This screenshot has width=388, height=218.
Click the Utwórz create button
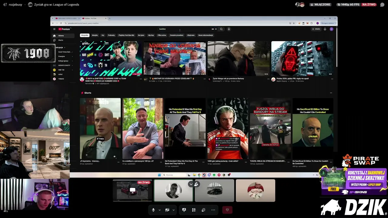tap(316, 29)
